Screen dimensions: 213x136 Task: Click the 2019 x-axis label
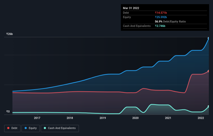pyautogui.click(x=103, y=118)
